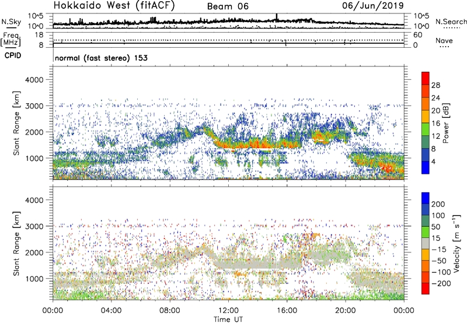Click the tall noise spike in the N.Sky trace
The width and height of the screenshot is (467, 323).
coord(277,17)
